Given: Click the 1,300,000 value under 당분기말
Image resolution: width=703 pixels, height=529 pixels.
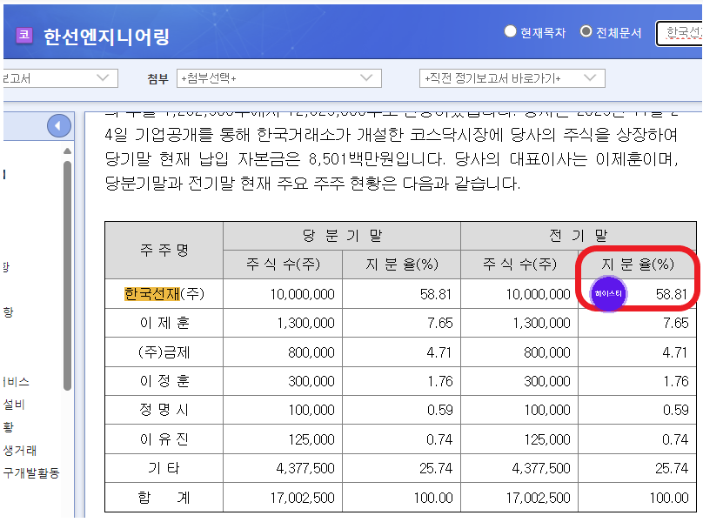Looking at the screenshot, I should click(x=305, y=323).
